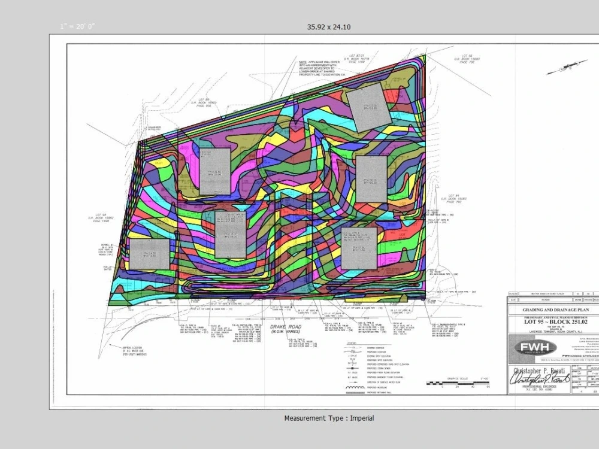Click the proposed depressed curb spot elevation symbol

click(352, 363)
